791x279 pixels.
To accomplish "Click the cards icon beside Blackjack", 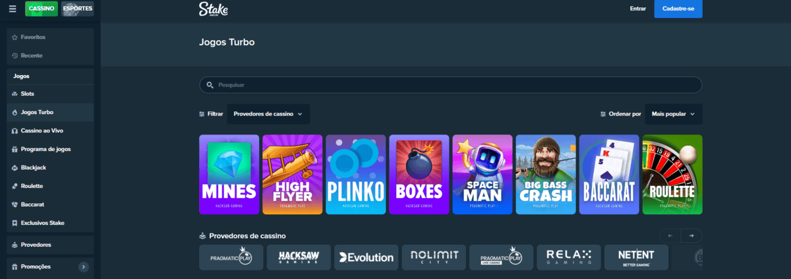I will (x=15, y=168).
